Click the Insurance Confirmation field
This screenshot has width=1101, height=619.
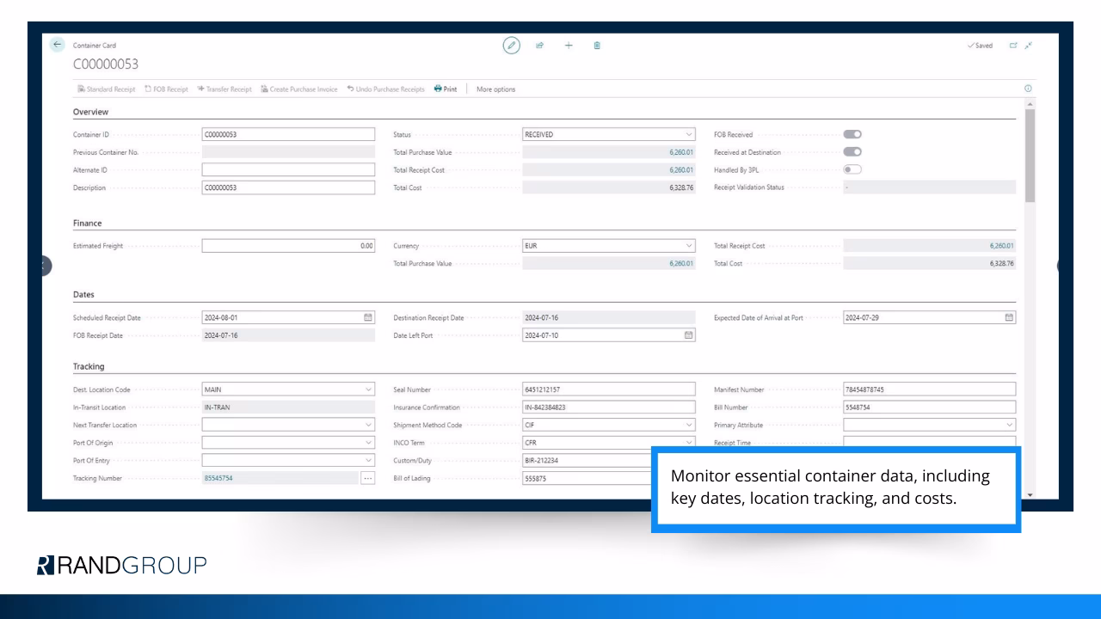click(x=608, y=408)
